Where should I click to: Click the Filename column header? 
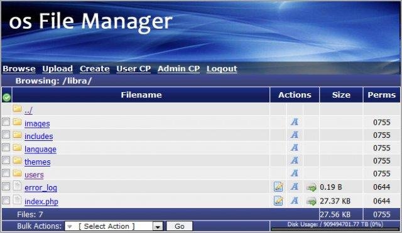[x=141, y=95]
